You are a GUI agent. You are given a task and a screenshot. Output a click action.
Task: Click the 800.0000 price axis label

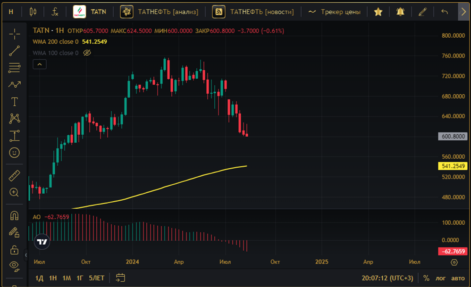[x=453, y=35]
